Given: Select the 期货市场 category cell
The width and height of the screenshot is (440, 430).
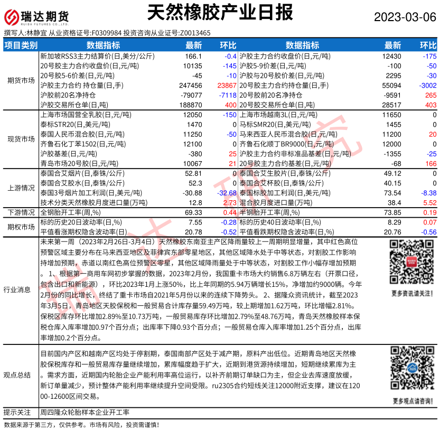Looking at the screenshot, I should pos(21,80).
